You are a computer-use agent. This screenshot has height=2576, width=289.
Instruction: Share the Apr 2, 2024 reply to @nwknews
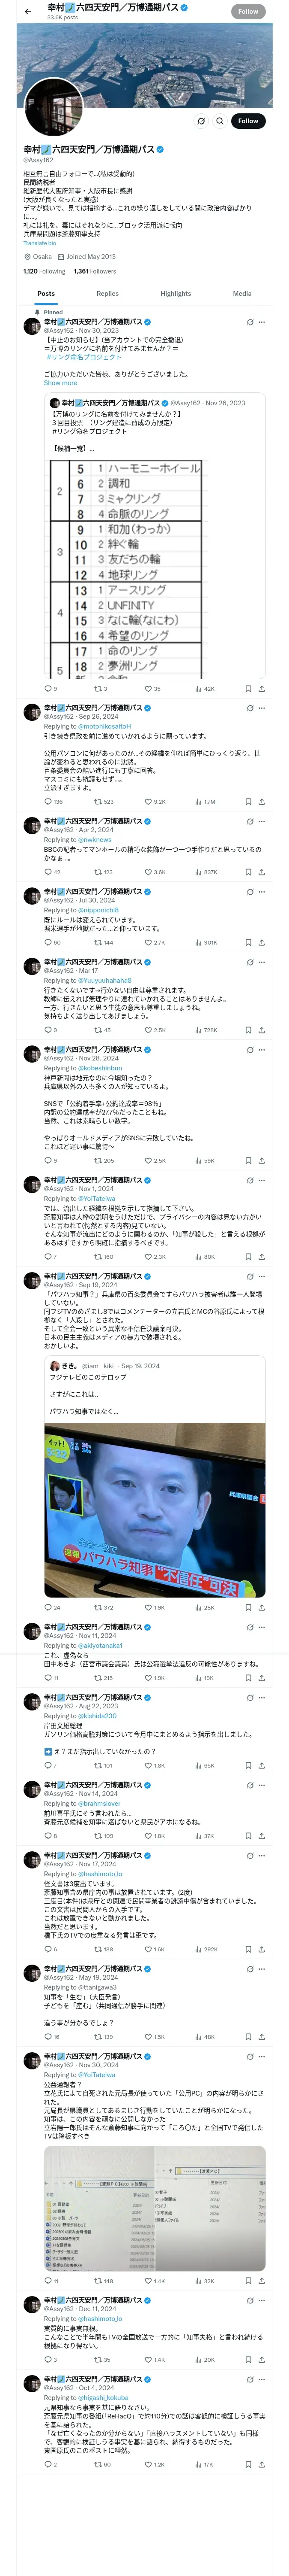(262, 872)
